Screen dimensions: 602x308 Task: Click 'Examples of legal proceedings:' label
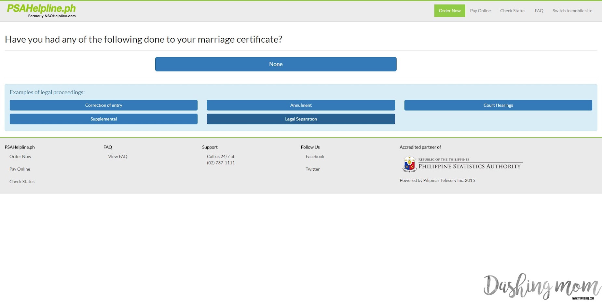pos(47,92)
